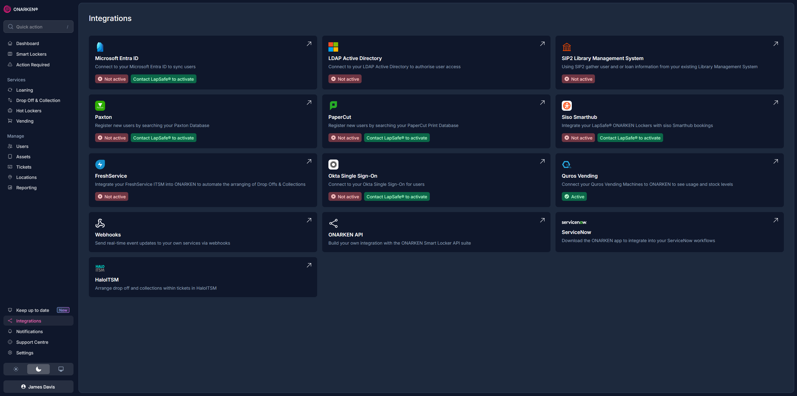Open LDAP Active Directory via arrow icon
Screen dimensions: 797x396
tap(542, 44)
